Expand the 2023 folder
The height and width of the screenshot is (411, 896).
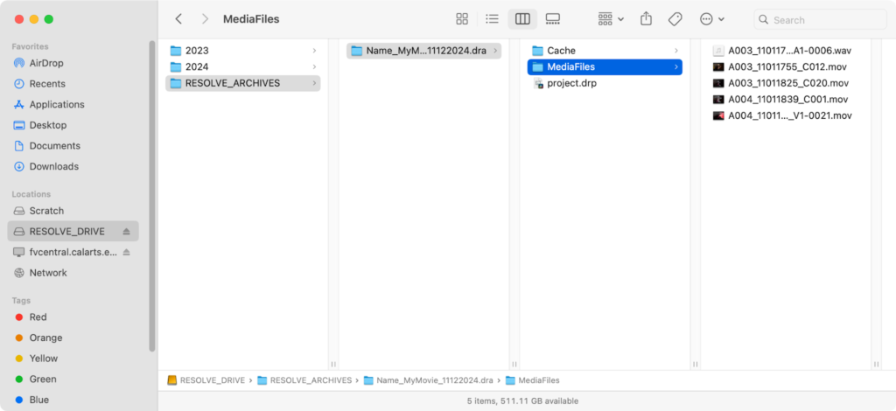click(x=197, y=51)
